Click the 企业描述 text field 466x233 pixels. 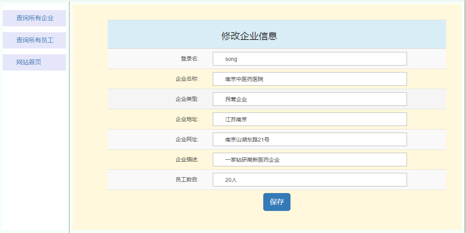pyautogui.click(x=310, y=160)
